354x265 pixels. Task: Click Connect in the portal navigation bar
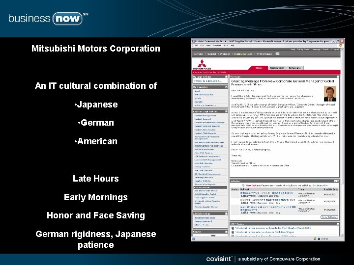(211, 54)
